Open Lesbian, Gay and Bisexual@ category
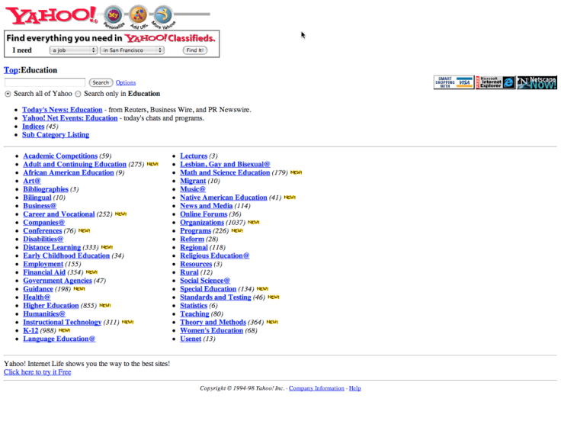The width and height of the screenshot is (561, 421). click(x=225, y=164)
